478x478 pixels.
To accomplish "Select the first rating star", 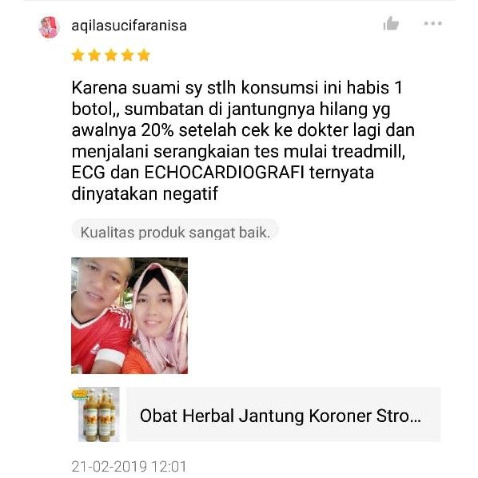I will click(x=78, y=55).
